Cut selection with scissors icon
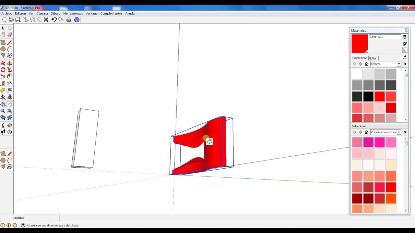 pyautogui.click(x=26, y=20)
